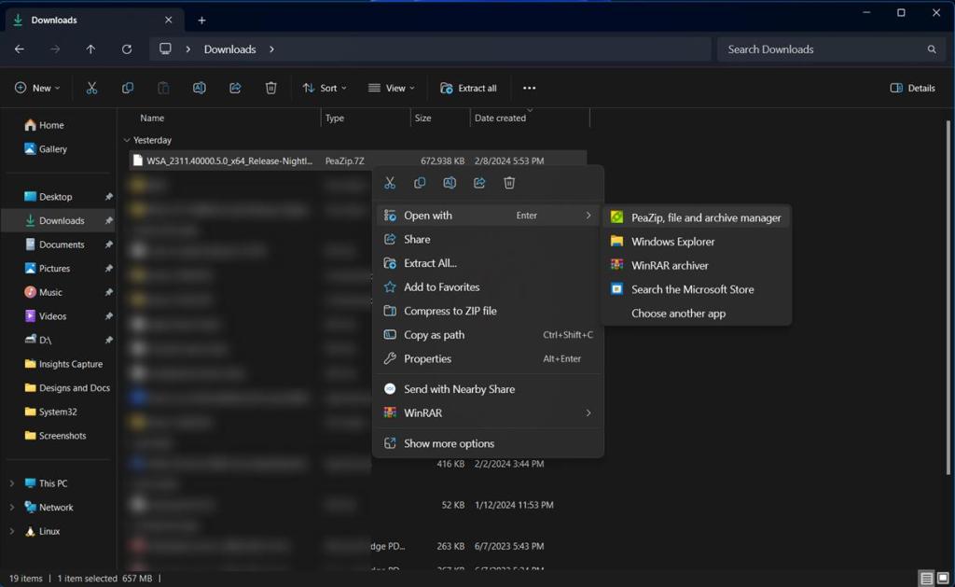Click the This PC monitor icon in the address bar
Screen dimensions: 955x587
165,49
